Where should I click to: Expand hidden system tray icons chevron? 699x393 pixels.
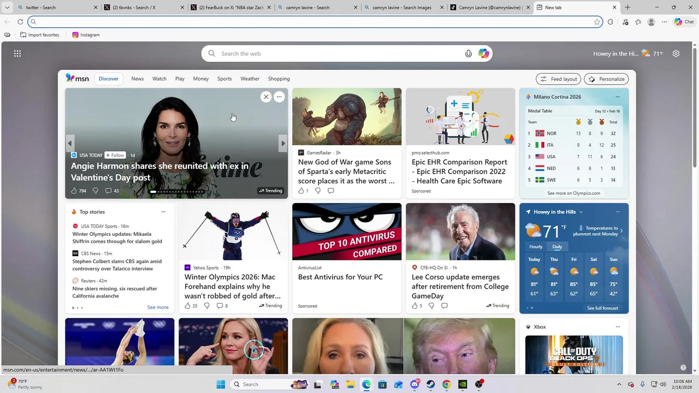[619, 384]
